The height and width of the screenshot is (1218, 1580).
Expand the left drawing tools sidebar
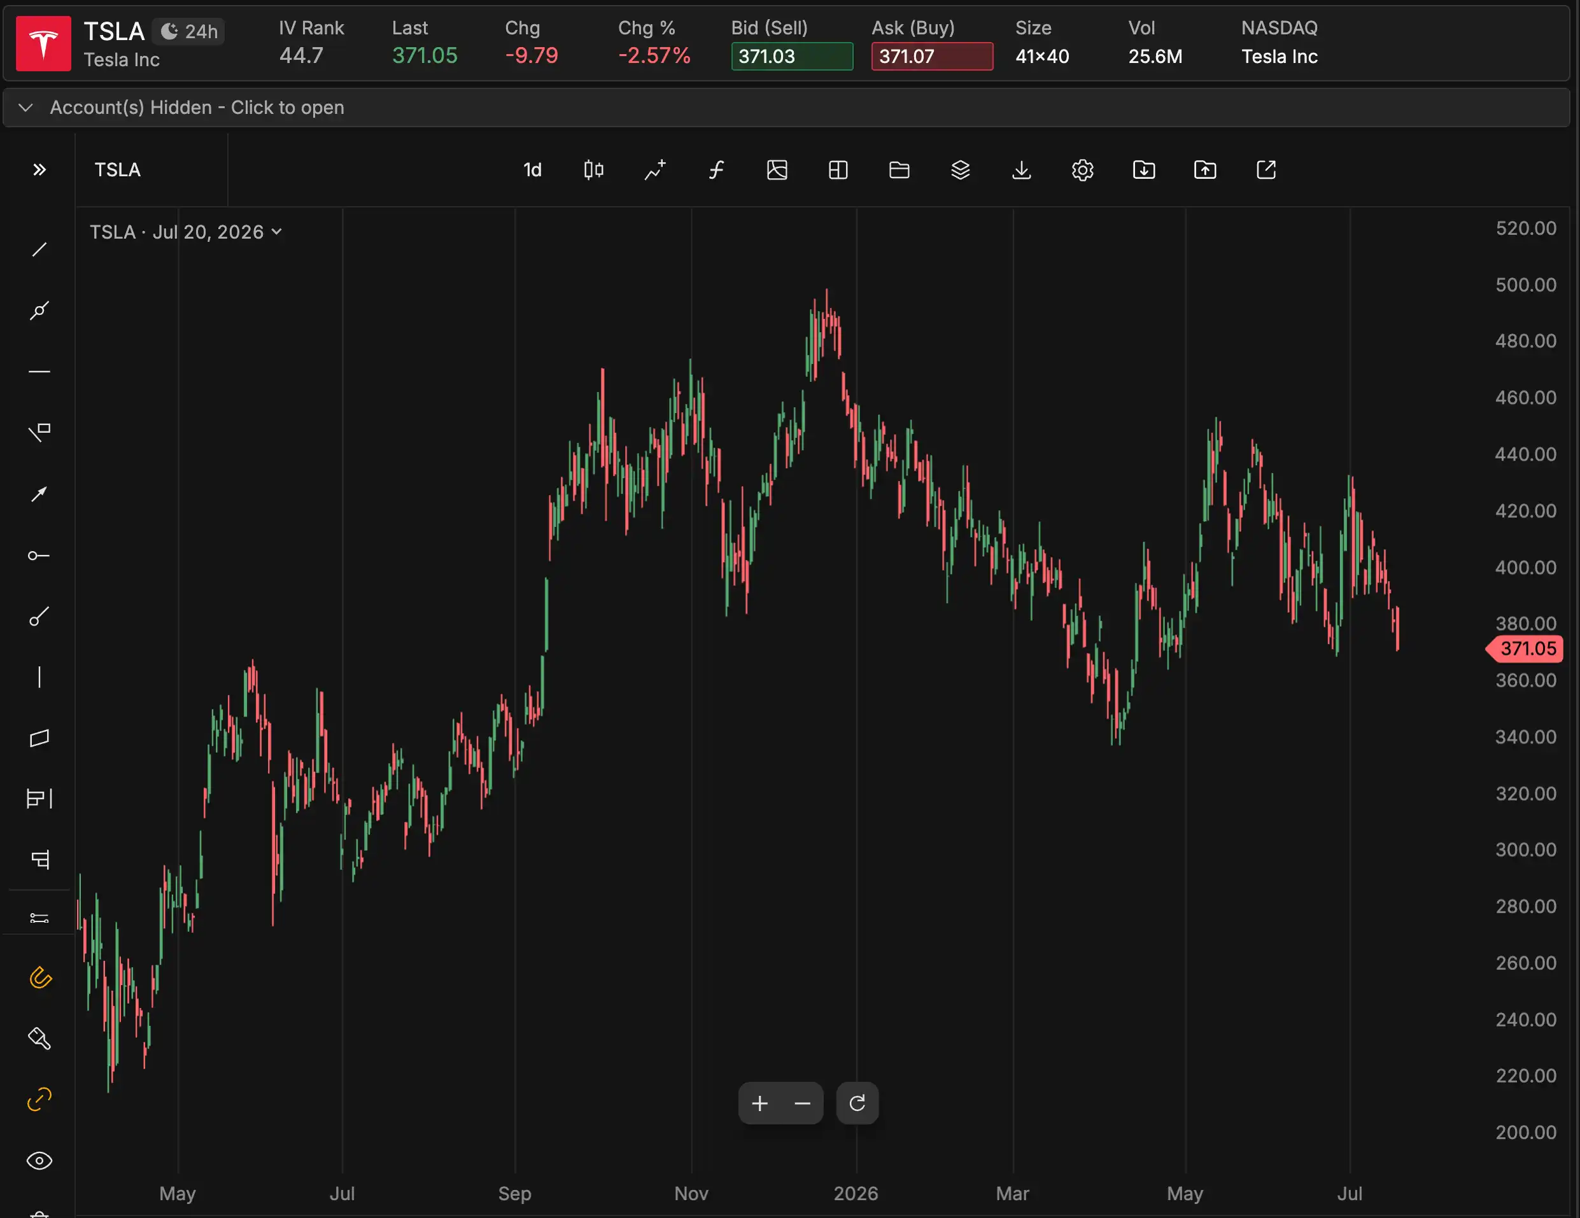click(39, 170)
